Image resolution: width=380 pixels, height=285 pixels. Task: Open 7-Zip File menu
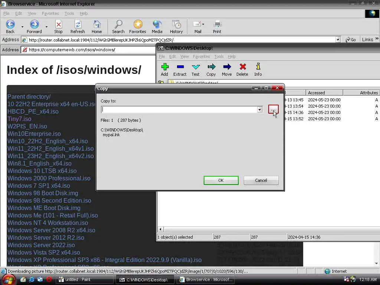coord(162,56)
